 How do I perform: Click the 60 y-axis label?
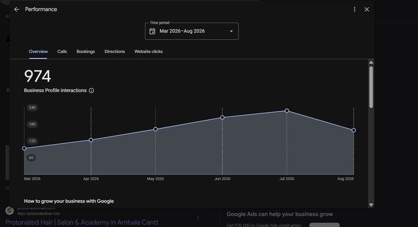click(x=31, y=157)
